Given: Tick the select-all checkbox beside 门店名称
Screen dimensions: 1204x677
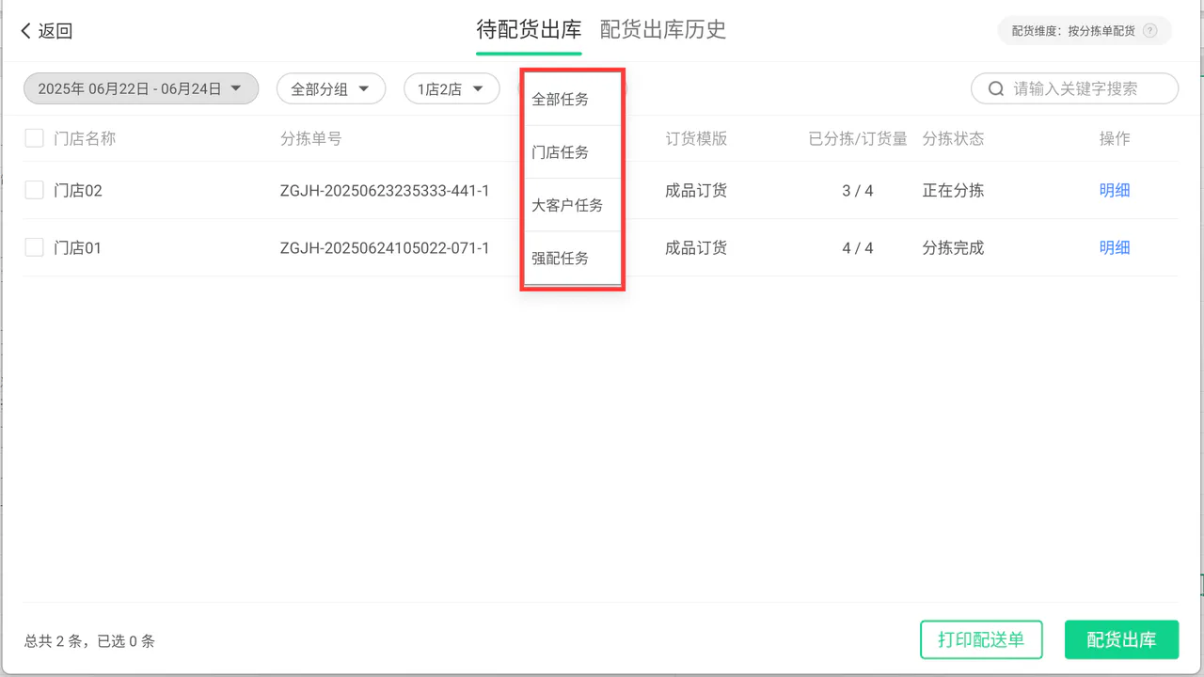Looking at the screenshot, I should (x=34, y=138).
